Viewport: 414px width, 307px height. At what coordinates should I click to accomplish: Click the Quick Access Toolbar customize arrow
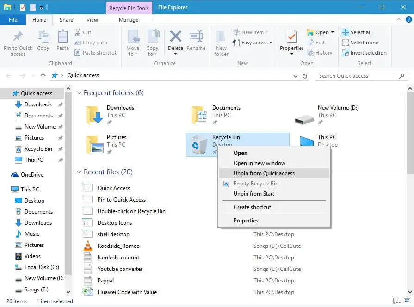pyautogui.click(x=42, y=8)
